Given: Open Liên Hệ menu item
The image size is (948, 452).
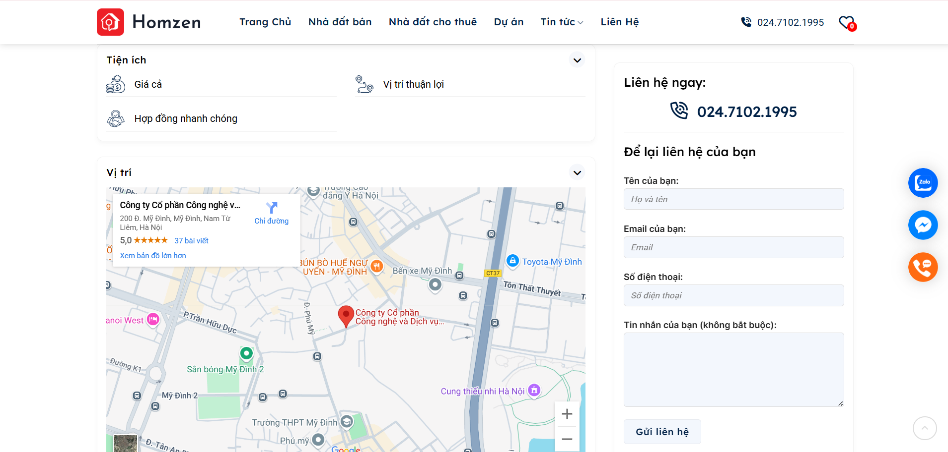Looking at the screenshot, I should point(620,22).
